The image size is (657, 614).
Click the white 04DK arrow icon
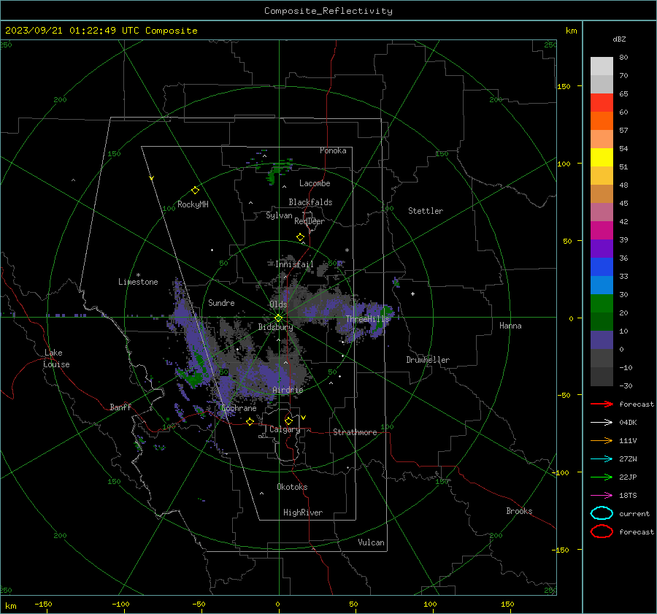click(x=602, y=422)
